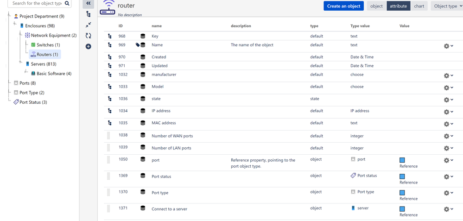Open gear menu for Name attribute

(x=449, y=46)
